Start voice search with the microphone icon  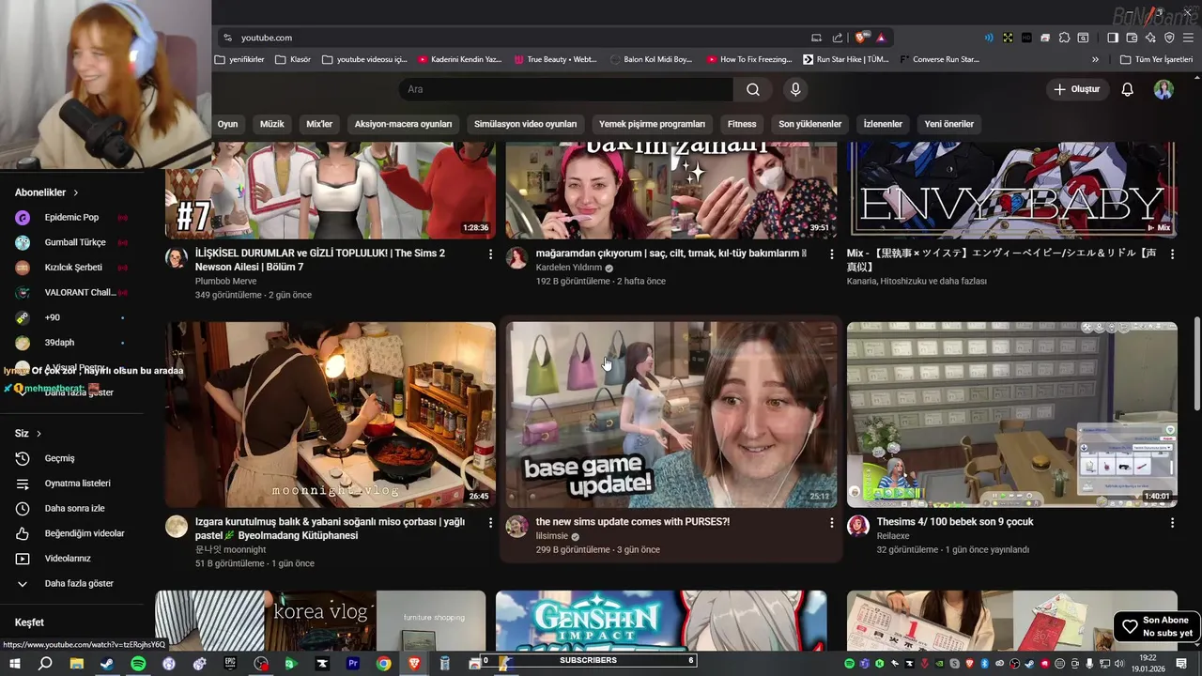pos(795,89)
